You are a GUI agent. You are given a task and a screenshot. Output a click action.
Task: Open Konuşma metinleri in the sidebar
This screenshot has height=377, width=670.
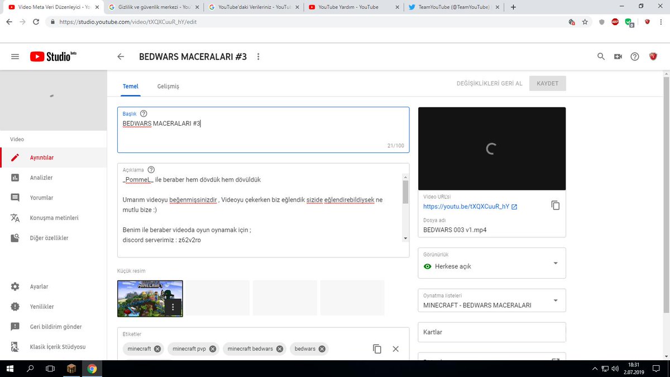(x=53, y=218)
